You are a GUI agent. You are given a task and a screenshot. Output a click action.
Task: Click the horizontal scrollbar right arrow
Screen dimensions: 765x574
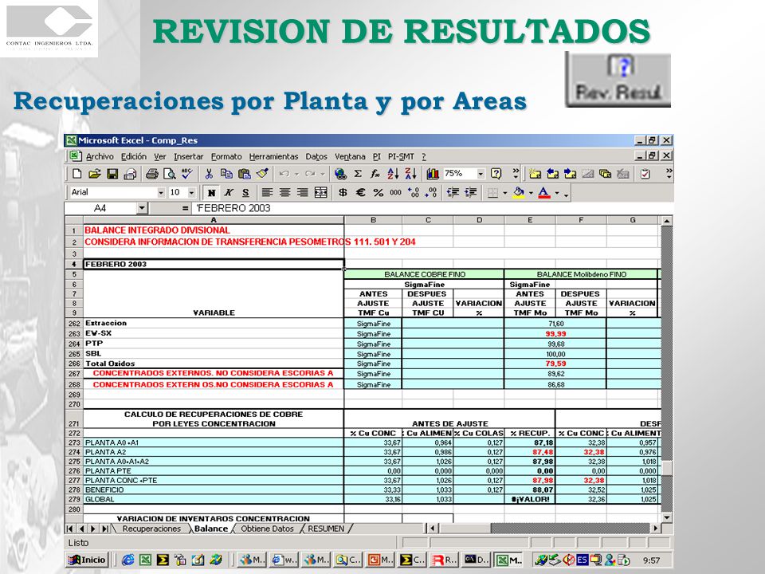coord(656,528)
